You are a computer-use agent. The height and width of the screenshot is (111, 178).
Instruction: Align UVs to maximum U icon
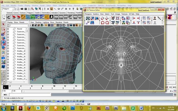point(138,18)
